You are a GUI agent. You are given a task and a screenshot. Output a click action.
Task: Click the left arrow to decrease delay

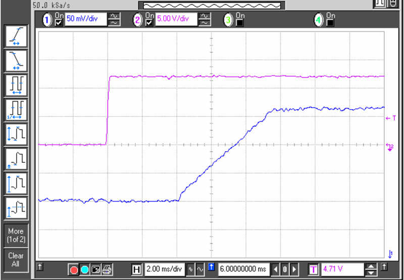(275, 269)
